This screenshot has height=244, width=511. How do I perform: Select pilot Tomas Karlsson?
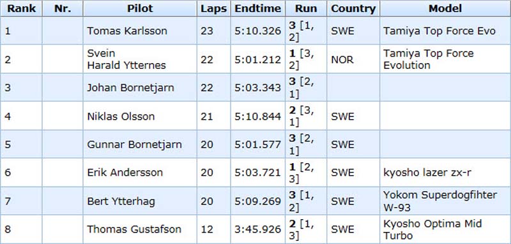127,31
